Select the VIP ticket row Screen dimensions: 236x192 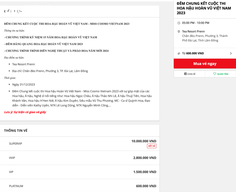(x=80, y=172)
